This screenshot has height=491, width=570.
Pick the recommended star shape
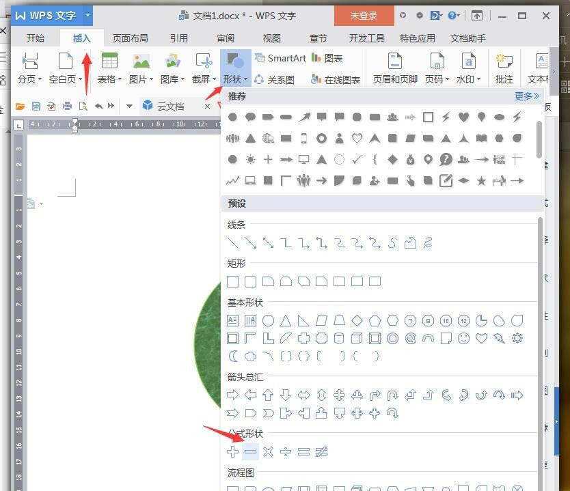coord(481,180)
